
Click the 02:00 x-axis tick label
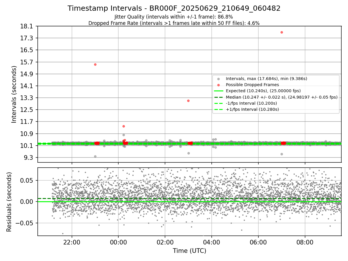click(x=165, y=242)
